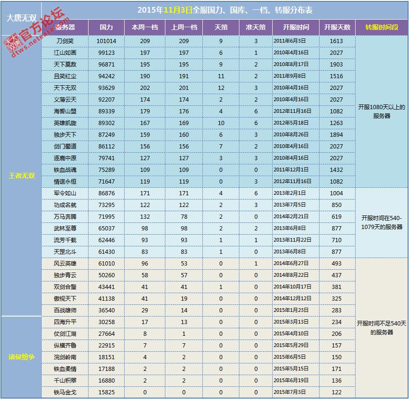Select server name 天罡北斗
This screenshot has width=409, height=399.
point(65,252)
